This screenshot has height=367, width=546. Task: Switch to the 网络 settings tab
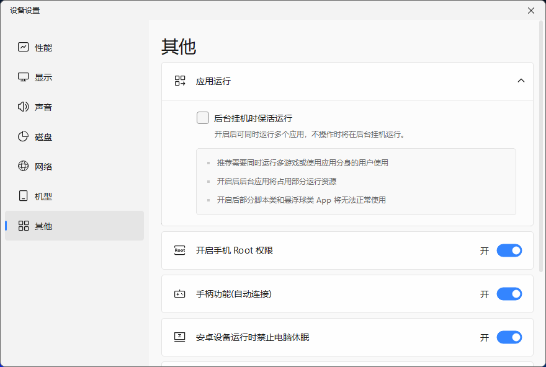pyautogui.click(x=43, y=167)
